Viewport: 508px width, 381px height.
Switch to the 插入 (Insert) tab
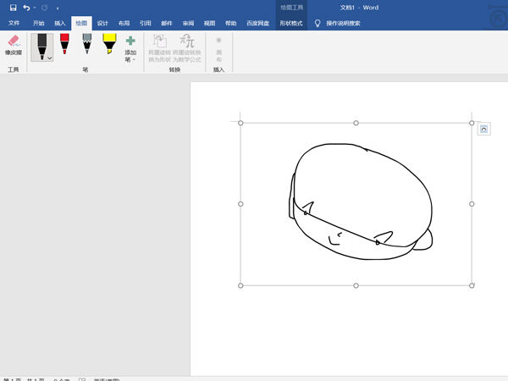tap(59, 24)
